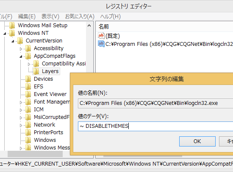
Task: Click the 値の名前 field
Action: [155, 103]
